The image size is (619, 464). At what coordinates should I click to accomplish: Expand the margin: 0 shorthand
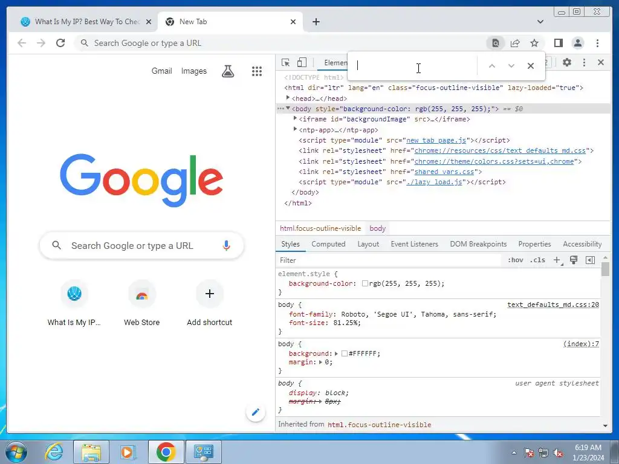coord(320,362)
